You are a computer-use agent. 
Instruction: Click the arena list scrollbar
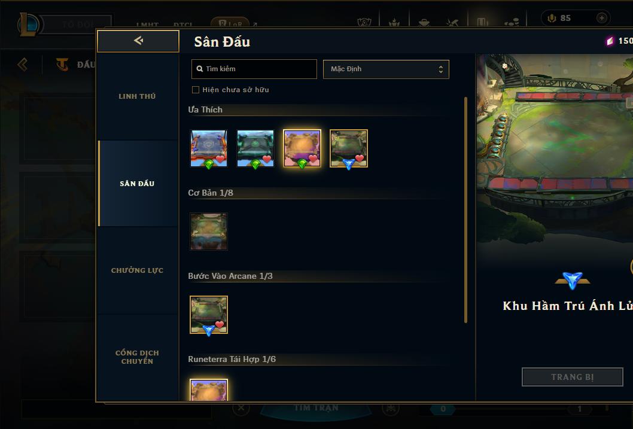[x=465, y=210]
